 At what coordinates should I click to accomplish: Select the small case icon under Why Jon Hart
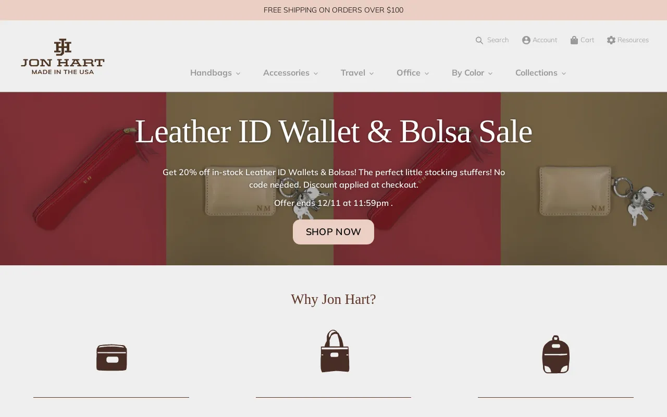pos(112,358)
